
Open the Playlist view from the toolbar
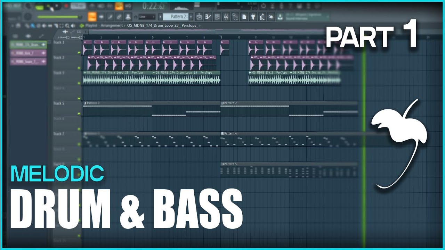tap(199, 17)
